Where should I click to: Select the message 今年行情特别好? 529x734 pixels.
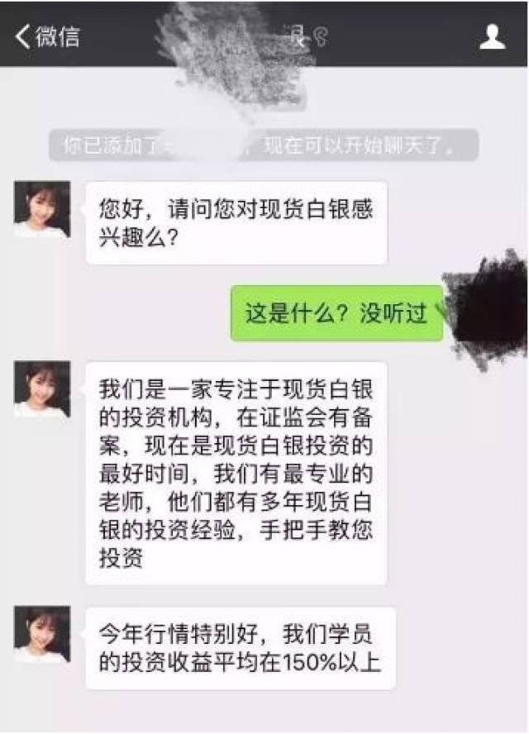241,648
